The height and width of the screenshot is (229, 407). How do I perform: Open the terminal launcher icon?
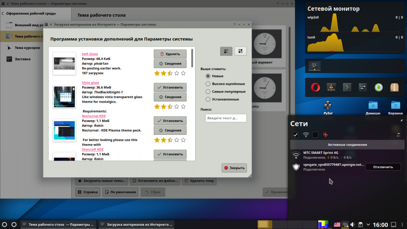pyautogui.click(x=347, y=87)
